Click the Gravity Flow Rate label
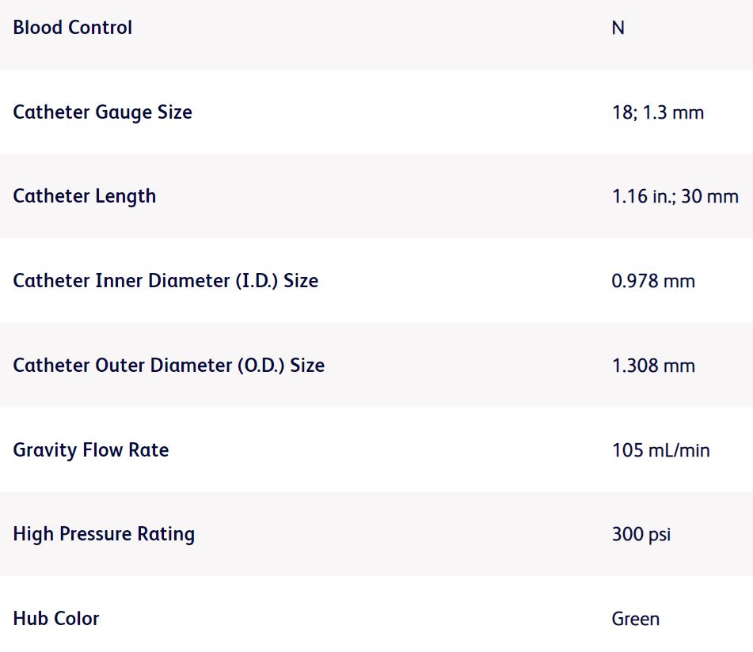Image resolution: width=753 pixels, height=652 pixels. [90, 450]
